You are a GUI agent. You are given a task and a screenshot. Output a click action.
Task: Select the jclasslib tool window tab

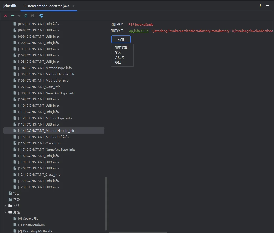click(x=10, y=6)
